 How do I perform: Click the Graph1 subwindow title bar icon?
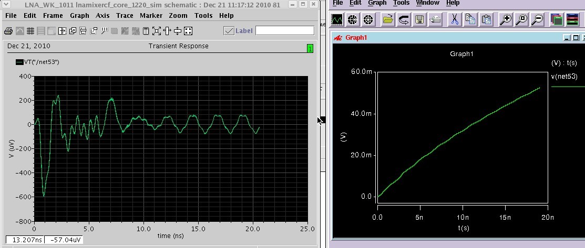point(338,38)
